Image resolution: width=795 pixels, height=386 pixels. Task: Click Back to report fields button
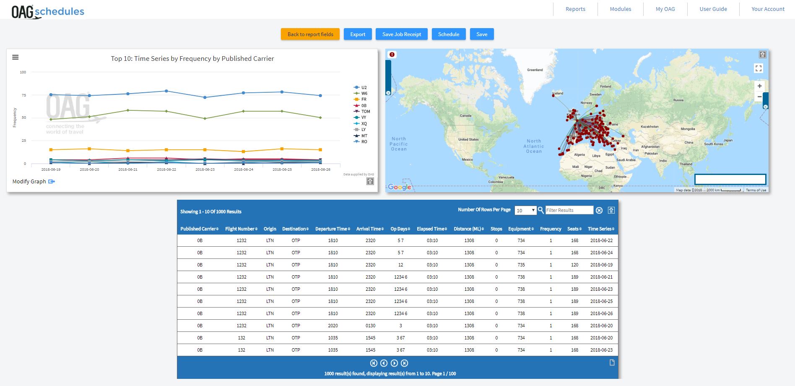pos(310,34)
